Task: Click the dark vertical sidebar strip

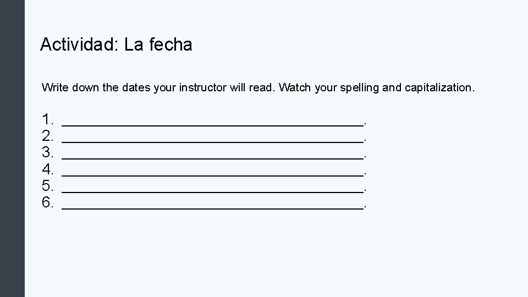Action: point(12,148)
